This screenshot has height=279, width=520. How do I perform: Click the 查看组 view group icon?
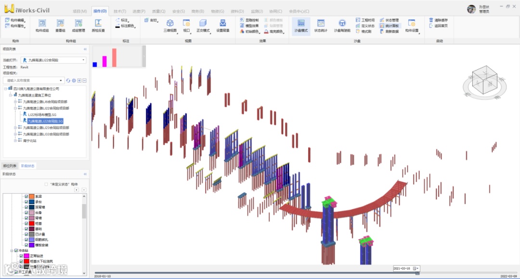tap(60, 25)
